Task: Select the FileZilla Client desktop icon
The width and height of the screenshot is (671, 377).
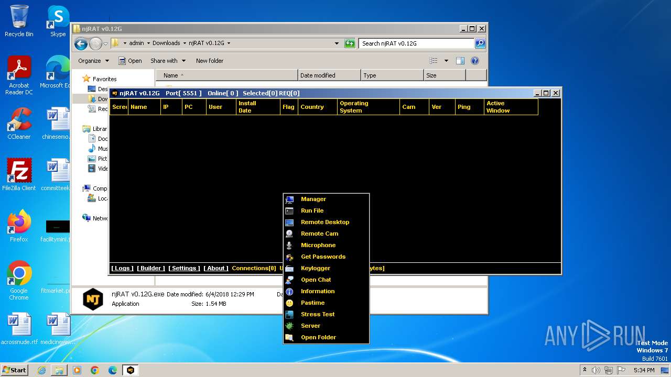Action: [x=19, y=175]
